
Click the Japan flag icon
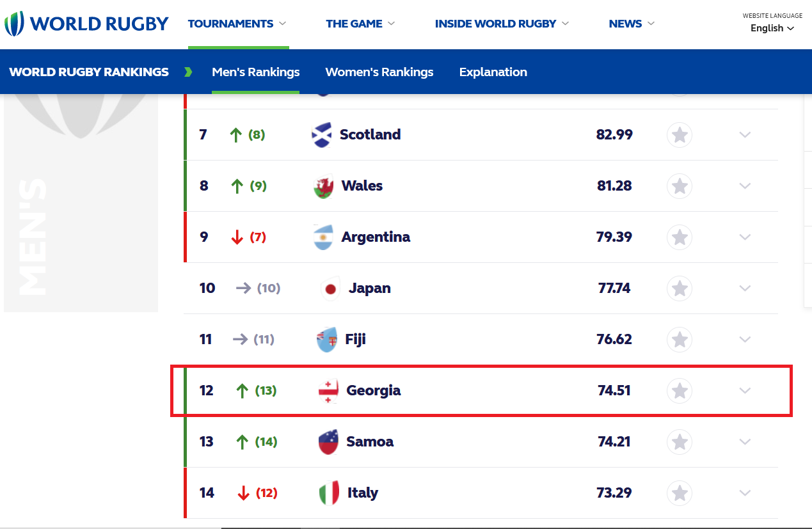coord(330,288)
